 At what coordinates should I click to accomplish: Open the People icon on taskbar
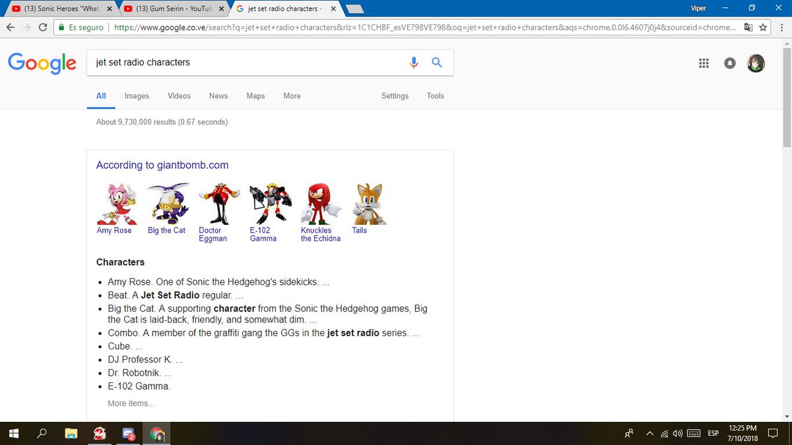tap(629, 434)
